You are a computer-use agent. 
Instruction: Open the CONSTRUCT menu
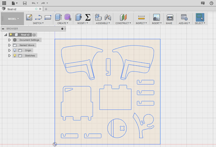click(x=123, y=23)
